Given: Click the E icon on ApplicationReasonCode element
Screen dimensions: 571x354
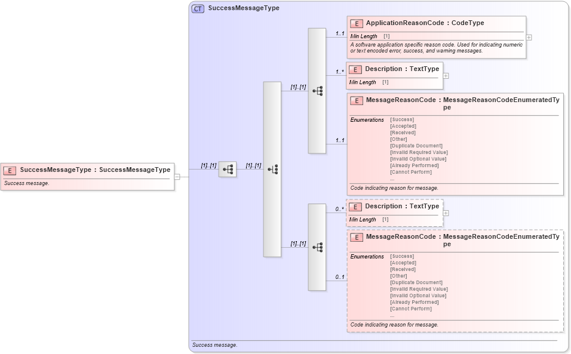Looking at the screenshot, I should 357,23.
